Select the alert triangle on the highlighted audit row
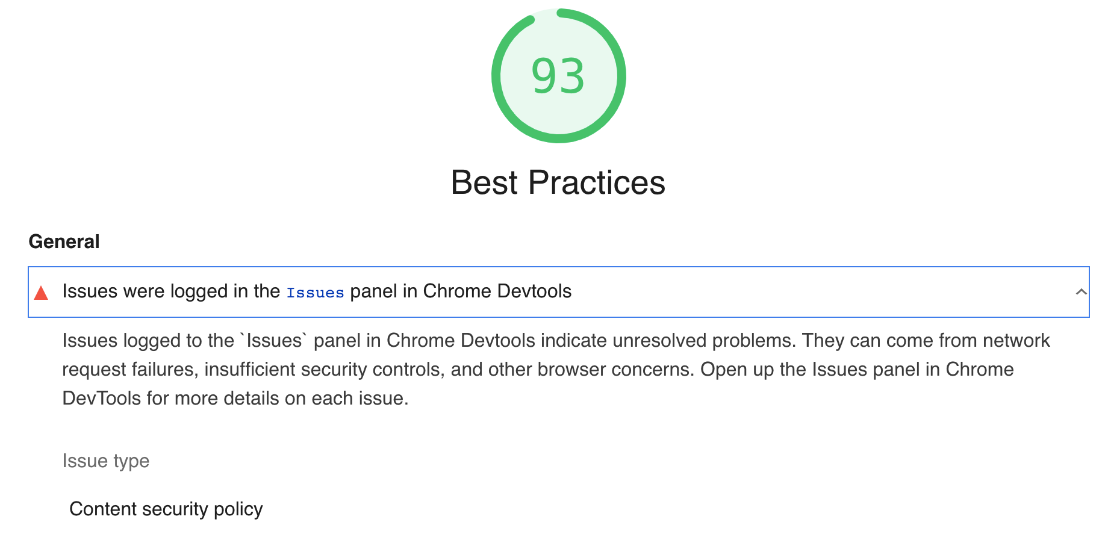The height and width of the screenshot is (537, 1102). [40, 293]
